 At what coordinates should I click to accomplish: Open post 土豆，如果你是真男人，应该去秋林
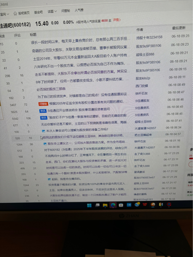click(89, 189)
